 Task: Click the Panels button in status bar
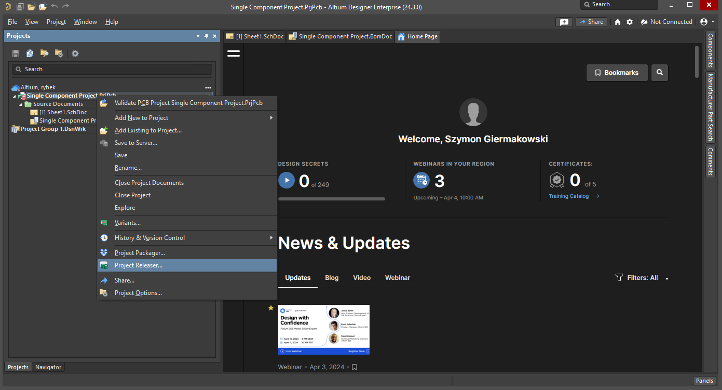pyautogui.click(x=704, y=381)
